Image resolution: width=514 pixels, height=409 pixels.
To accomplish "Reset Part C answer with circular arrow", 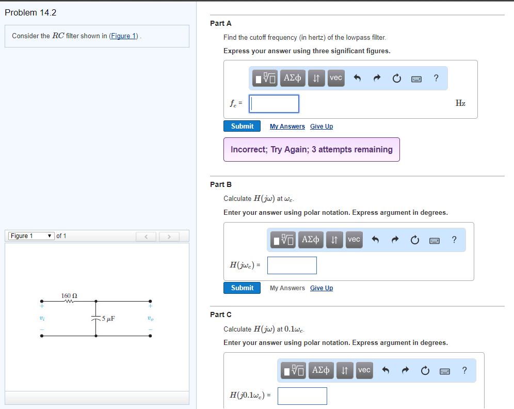I will (425, 370).
